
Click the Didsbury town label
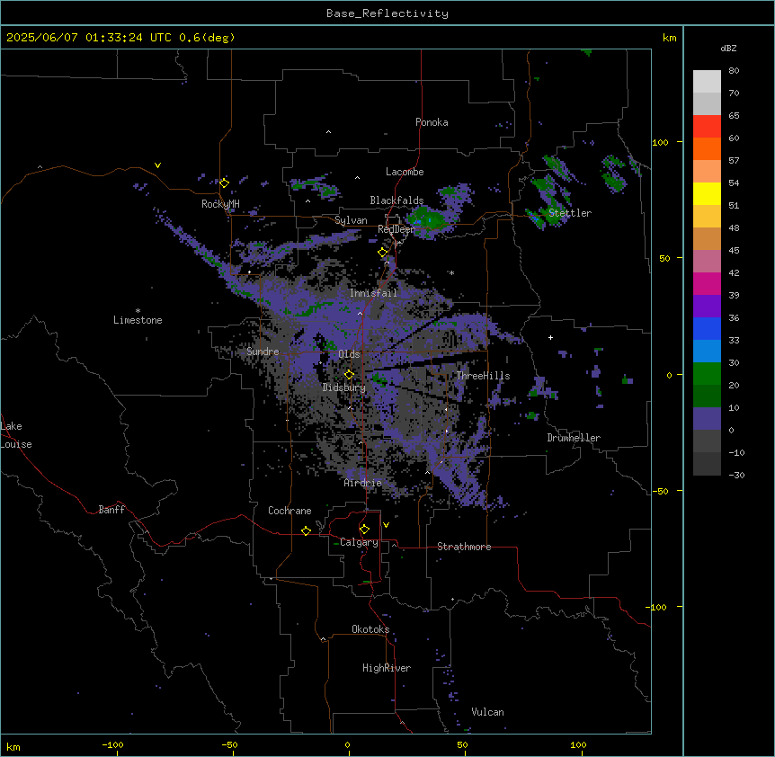coord(344,387)
